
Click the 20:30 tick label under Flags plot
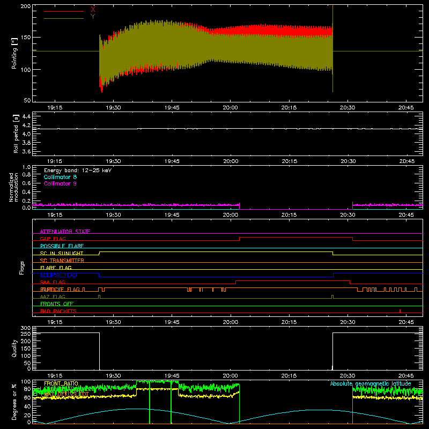click(347, 322)
